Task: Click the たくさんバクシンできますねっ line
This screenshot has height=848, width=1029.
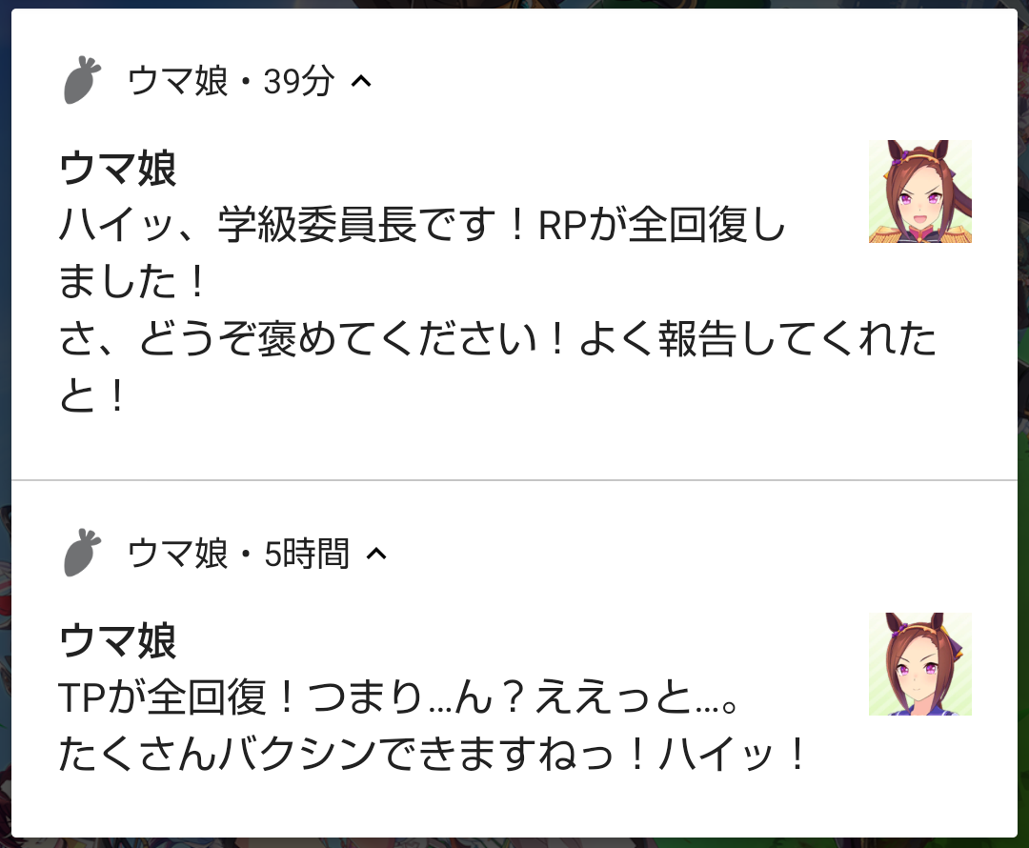Action: [434, 754]
